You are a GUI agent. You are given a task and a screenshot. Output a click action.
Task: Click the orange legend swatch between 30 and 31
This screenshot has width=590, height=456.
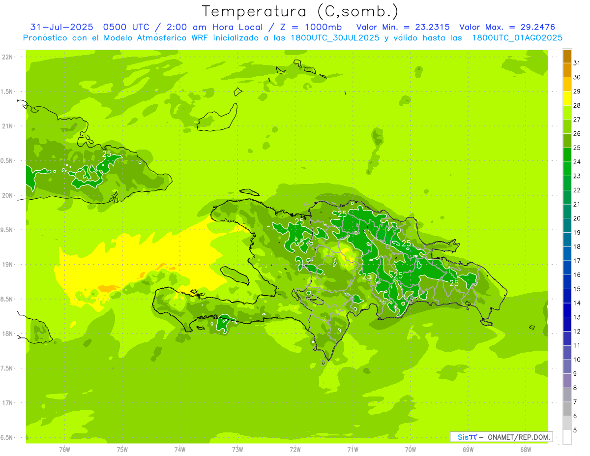coord(567,71)
